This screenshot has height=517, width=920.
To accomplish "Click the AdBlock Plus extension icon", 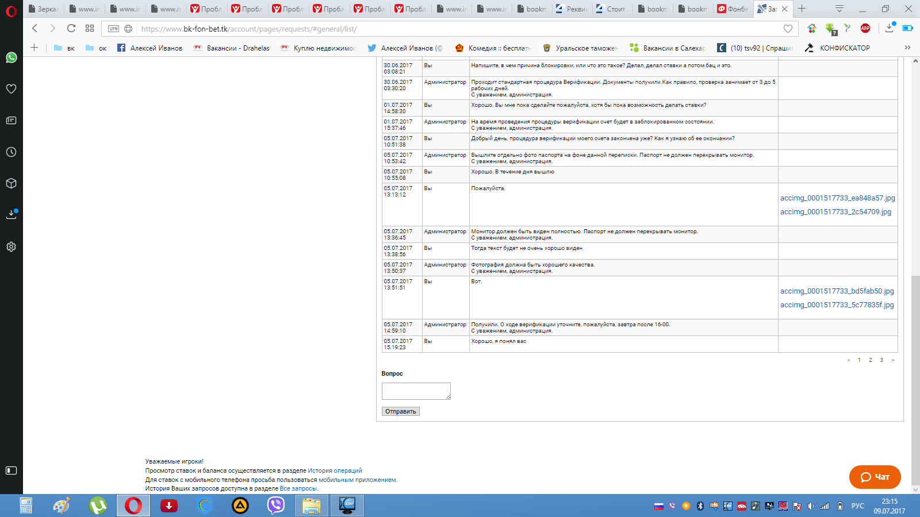I will point(865,28).
